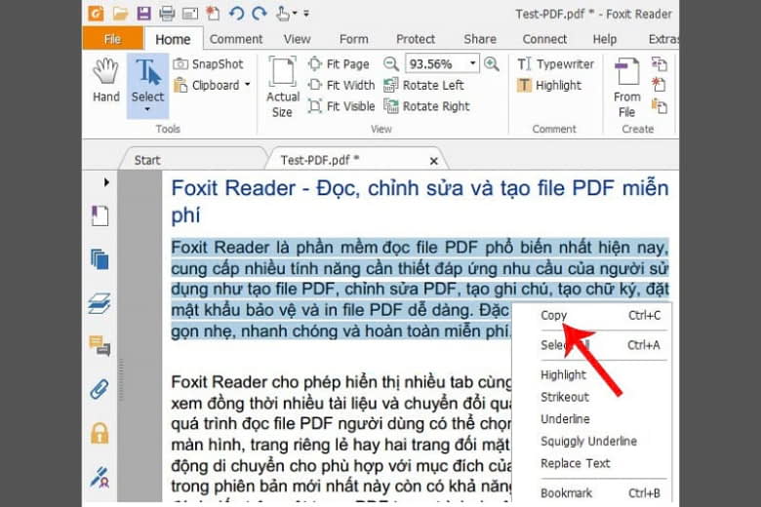This screenshot has height=507, width=761.
Task: Open the Help ribbon tab
Action: tap(605, 39)
